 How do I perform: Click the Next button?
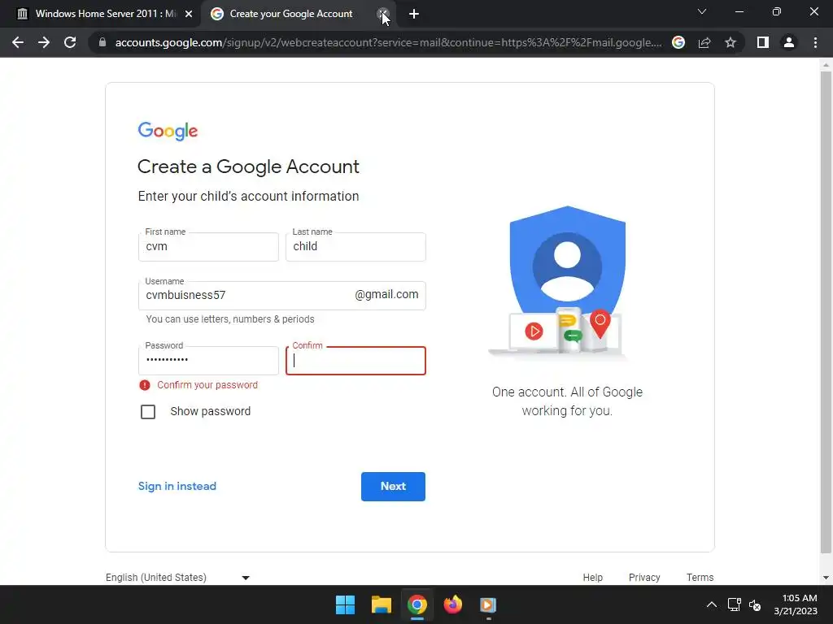[393, 486]
